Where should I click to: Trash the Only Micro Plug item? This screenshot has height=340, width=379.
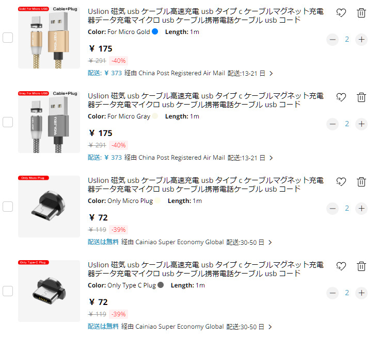click(x=361, y=181)
